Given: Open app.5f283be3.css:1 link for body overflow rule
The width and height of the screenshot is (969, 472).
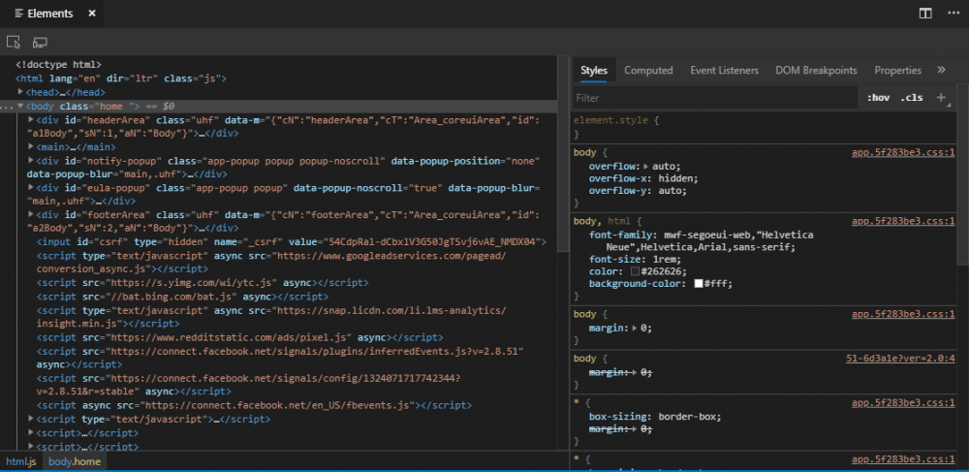Looking at the screenshot, I should click(903, 152).
